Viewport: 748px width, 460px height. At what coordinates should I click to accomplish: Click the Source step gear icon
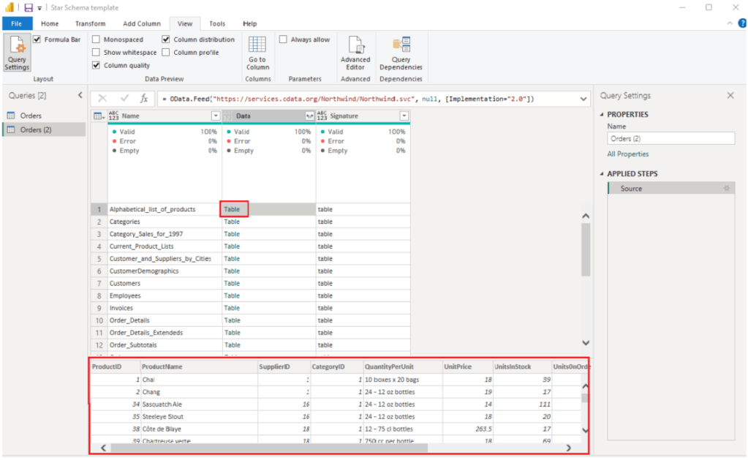pos(726,189)
